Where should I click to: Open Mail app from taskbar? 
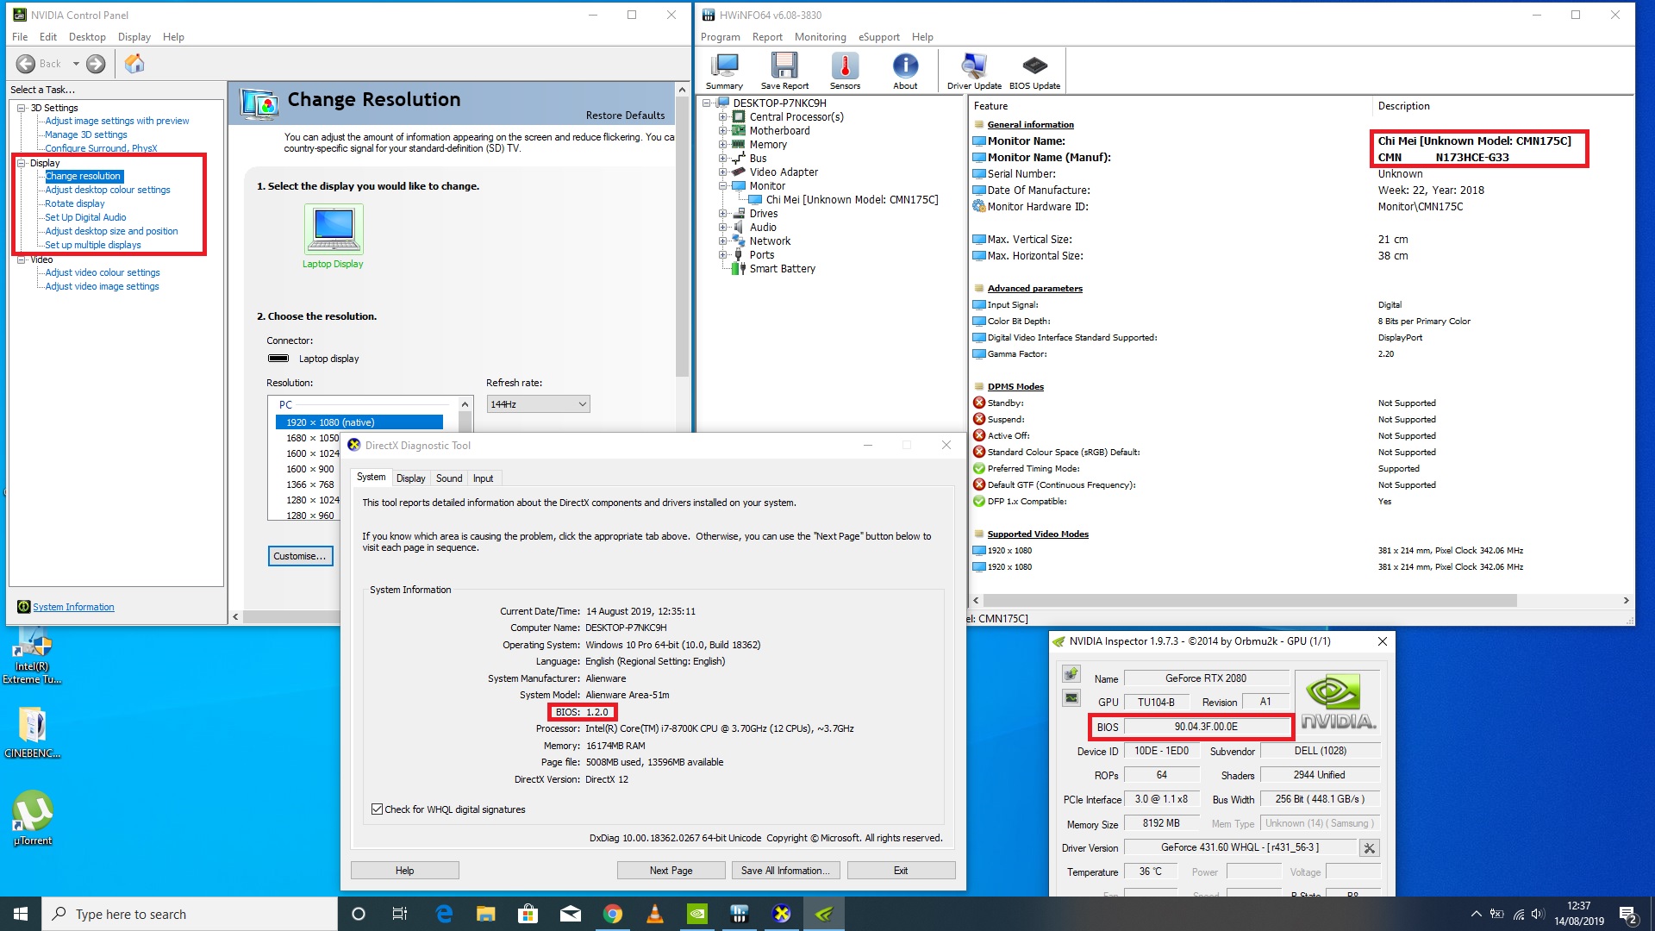[571, 914]
